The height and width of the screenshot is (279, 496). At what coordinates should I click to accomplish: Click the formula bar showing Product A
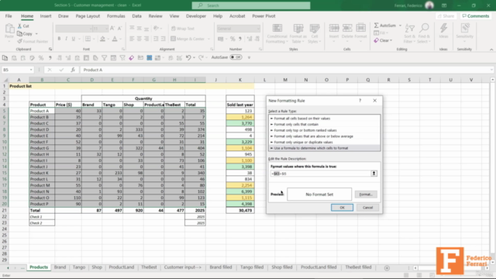[x=284, y=70]
